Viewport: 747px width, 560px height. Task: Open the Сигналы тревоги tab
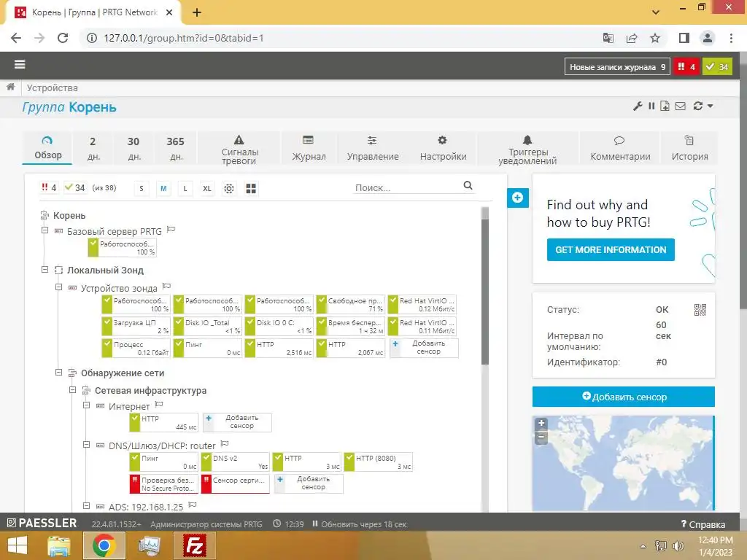pos(239,148)
